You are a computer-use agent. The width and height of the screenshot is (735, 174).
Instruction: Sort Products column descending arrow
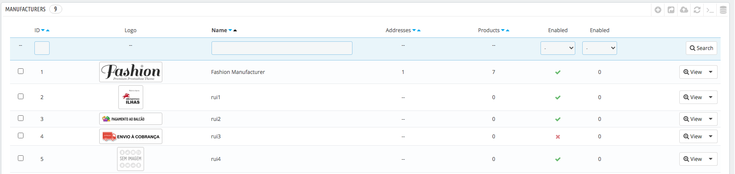[x=503, y=30]
